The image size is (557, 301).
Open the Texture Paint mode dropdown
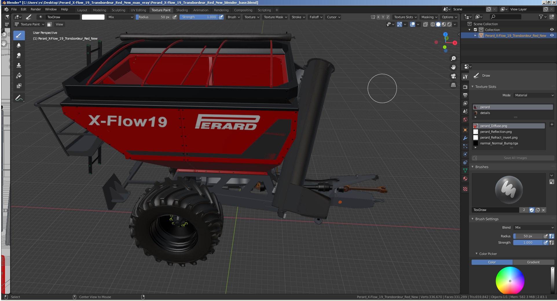coord(30,24)
